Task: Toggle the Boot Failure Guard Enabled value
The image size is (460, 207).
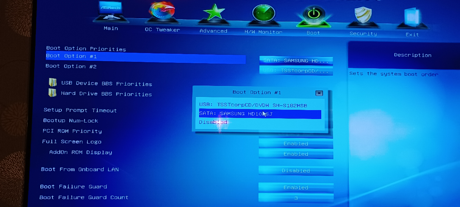Action: (296, 188)
